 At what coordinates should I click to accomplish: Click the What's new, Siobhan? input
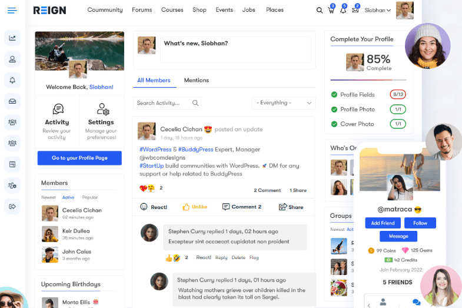[235, 49]
